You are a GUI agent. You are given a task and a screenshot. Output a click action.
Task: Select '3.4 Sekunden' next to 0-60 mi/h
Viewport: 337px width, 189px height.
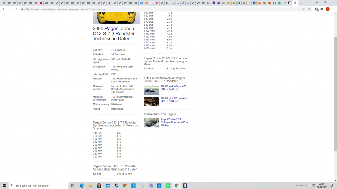(x=118, y=50)
